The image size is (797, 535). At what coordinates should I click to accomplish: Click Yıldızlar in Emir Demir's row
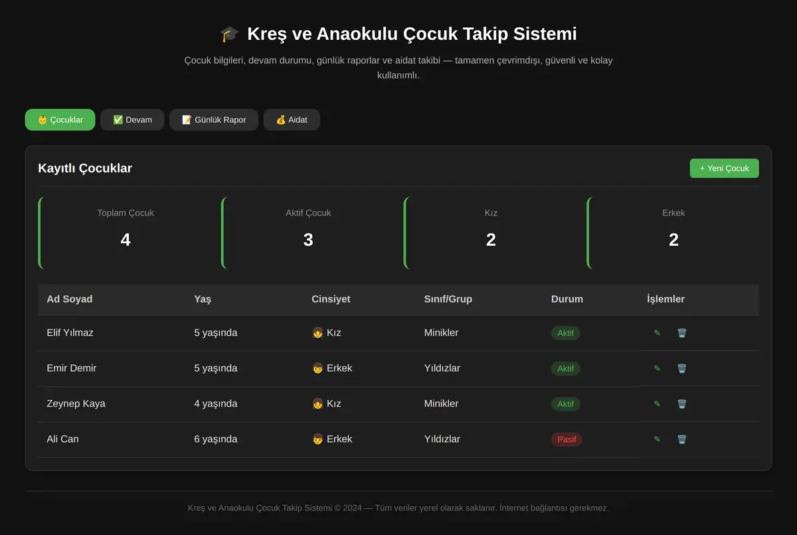click(x=442, y=368)
